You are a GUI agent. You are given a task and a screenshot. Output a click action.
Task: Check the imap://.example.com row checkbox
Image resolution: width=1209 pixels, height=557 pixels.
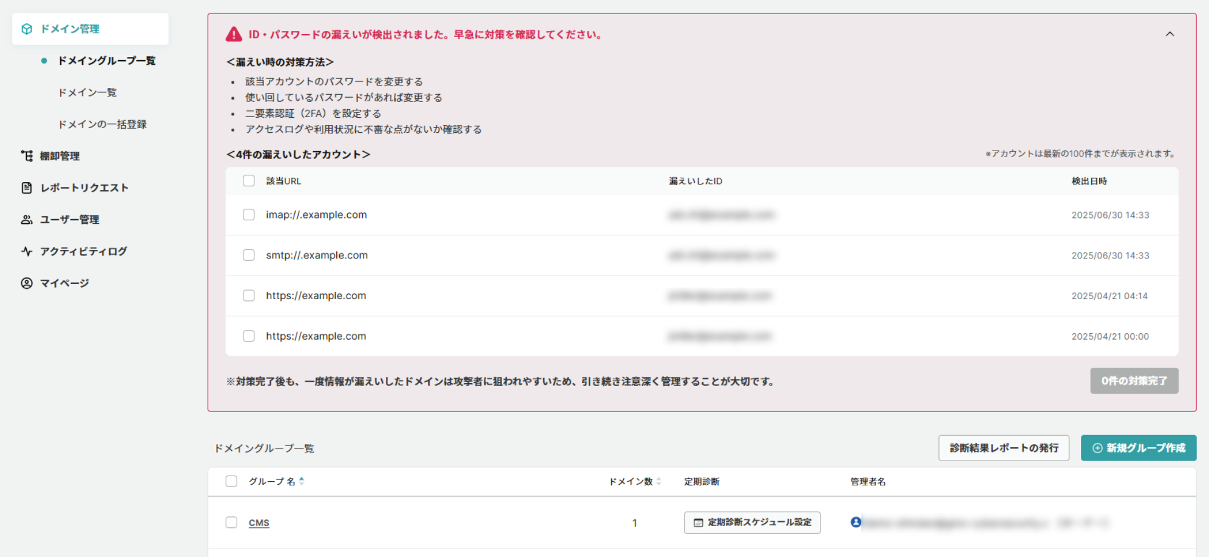coord(249,215)
